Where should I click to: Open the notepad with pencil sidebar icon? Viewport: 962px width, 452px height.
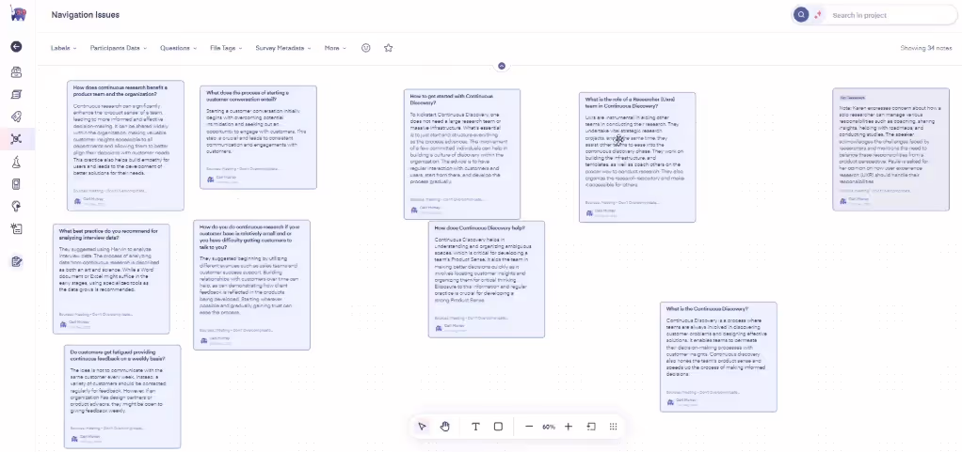(17, 262)
